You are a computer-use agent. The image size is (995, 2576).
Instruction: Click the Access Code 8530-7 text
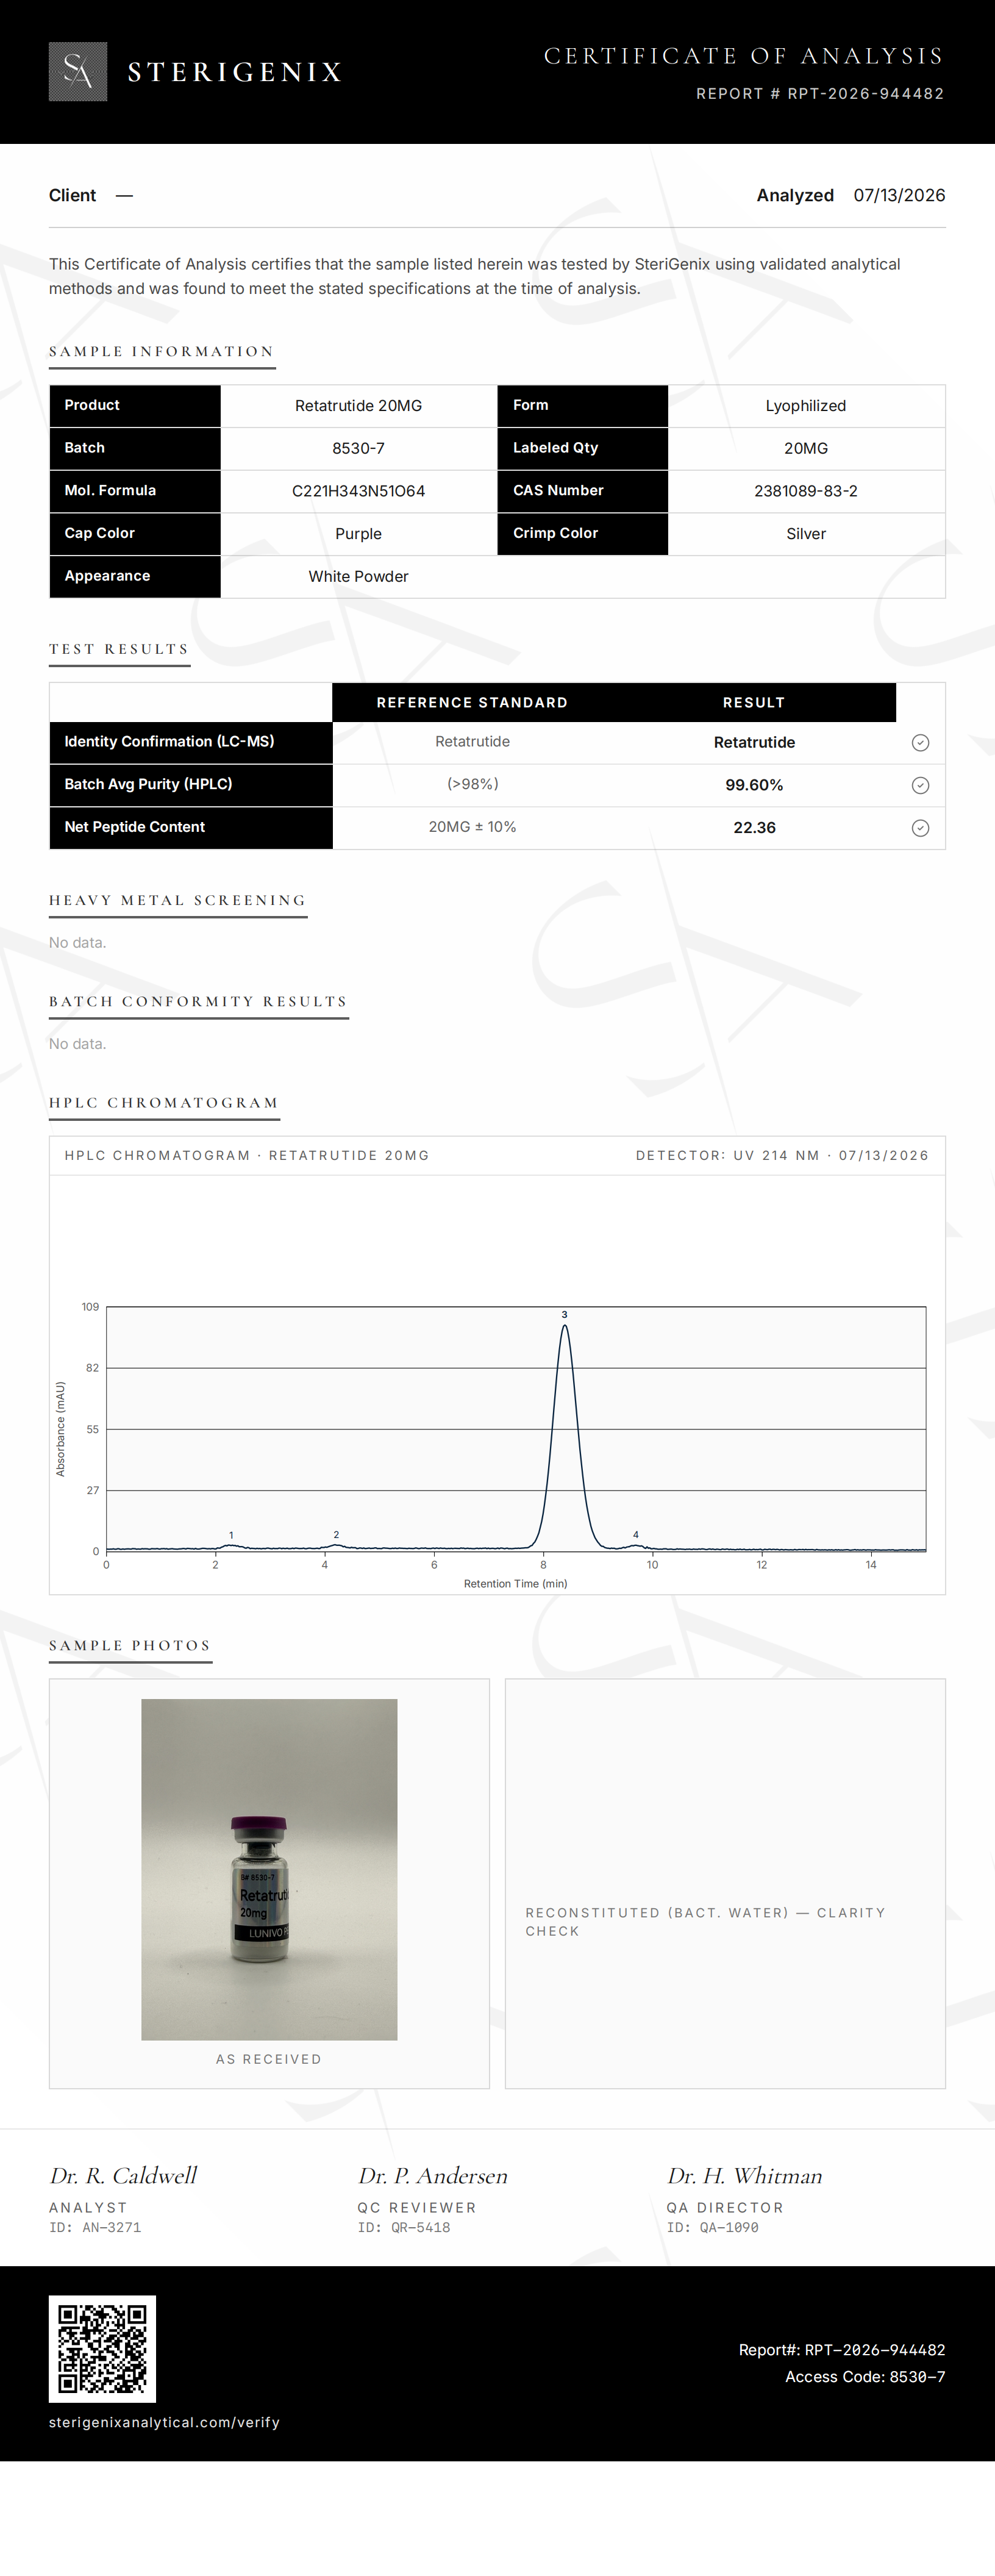pos(865,2377)
